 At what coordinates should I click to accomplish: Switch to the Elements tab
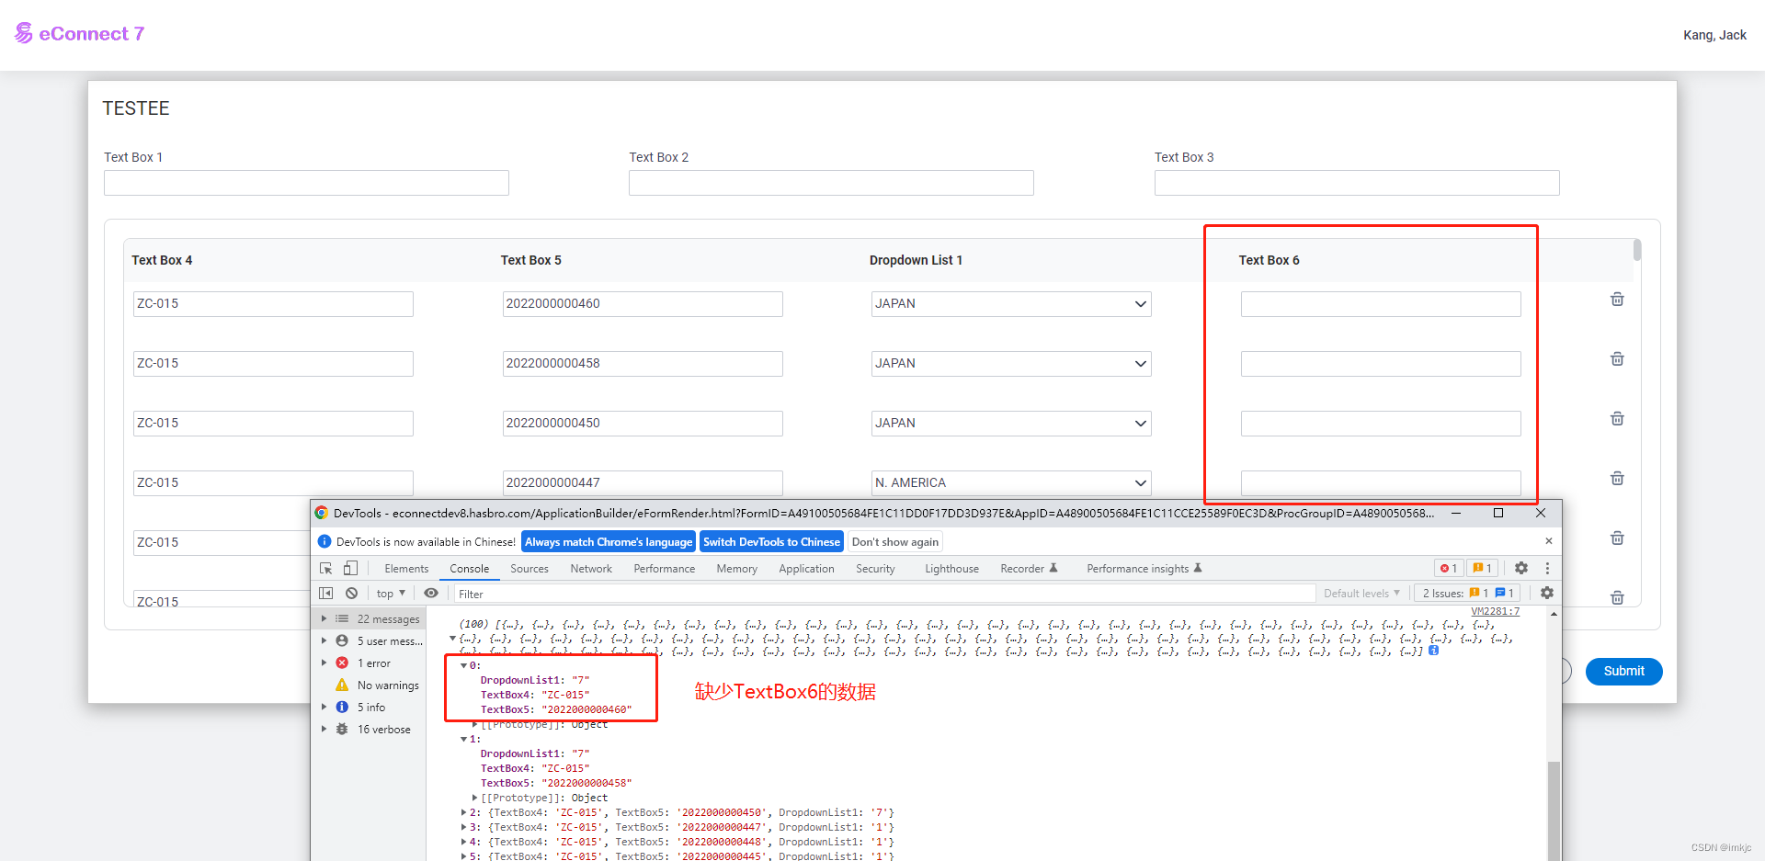[x=406, y=568]
